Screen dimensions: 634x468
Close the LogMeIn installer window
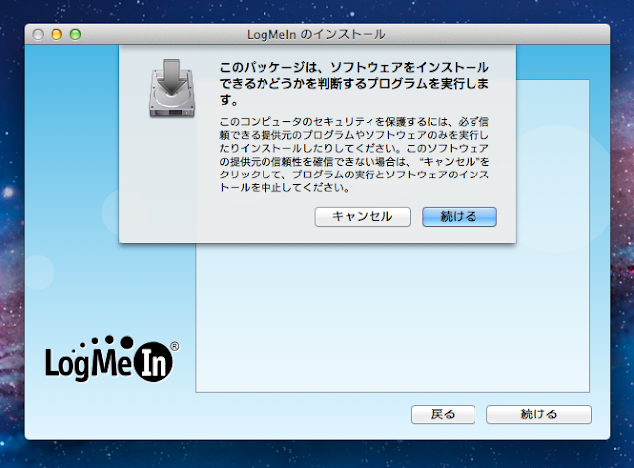click(x=38, y=34)
